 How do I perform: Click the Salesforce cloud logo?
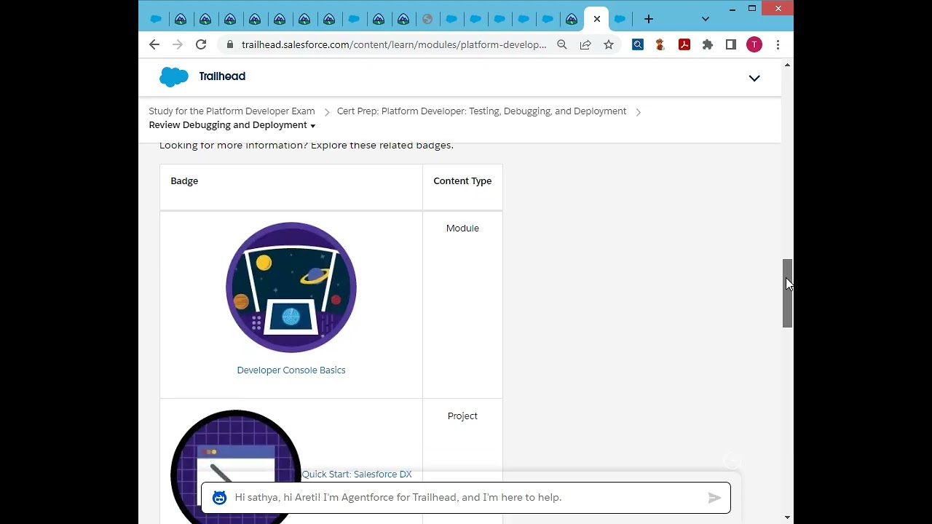point(174,76)
